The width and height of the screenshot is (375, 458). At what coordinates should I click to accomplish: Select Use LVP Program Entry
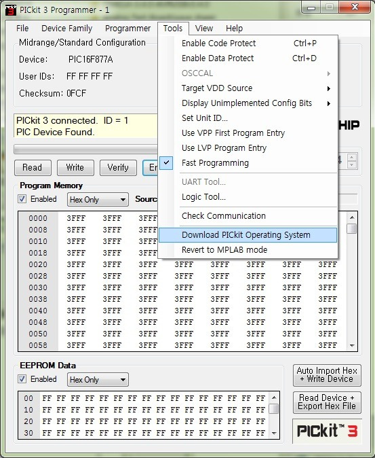pyautogui.click(x=248, y=148)
